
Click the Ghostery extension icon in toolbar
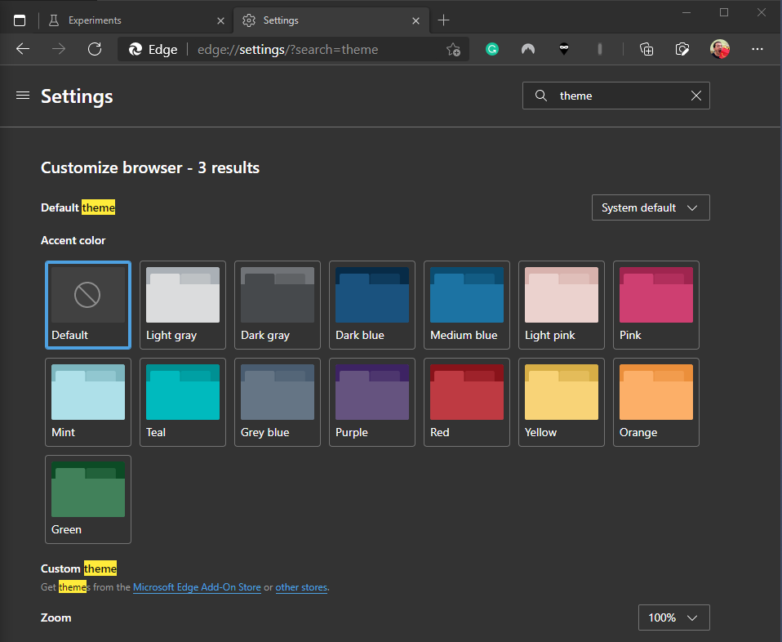coord(564,49)
